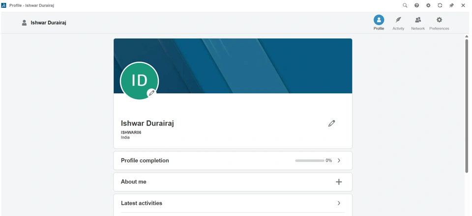Open settings gear in title bar
Screen dimensions: 472x216
428,5
